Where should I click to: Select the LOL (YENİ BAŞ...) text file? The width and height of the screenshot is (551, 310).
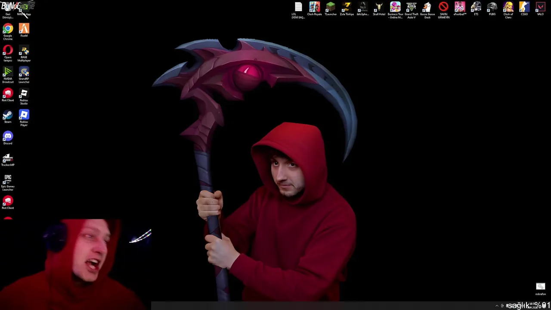[298, 9]
